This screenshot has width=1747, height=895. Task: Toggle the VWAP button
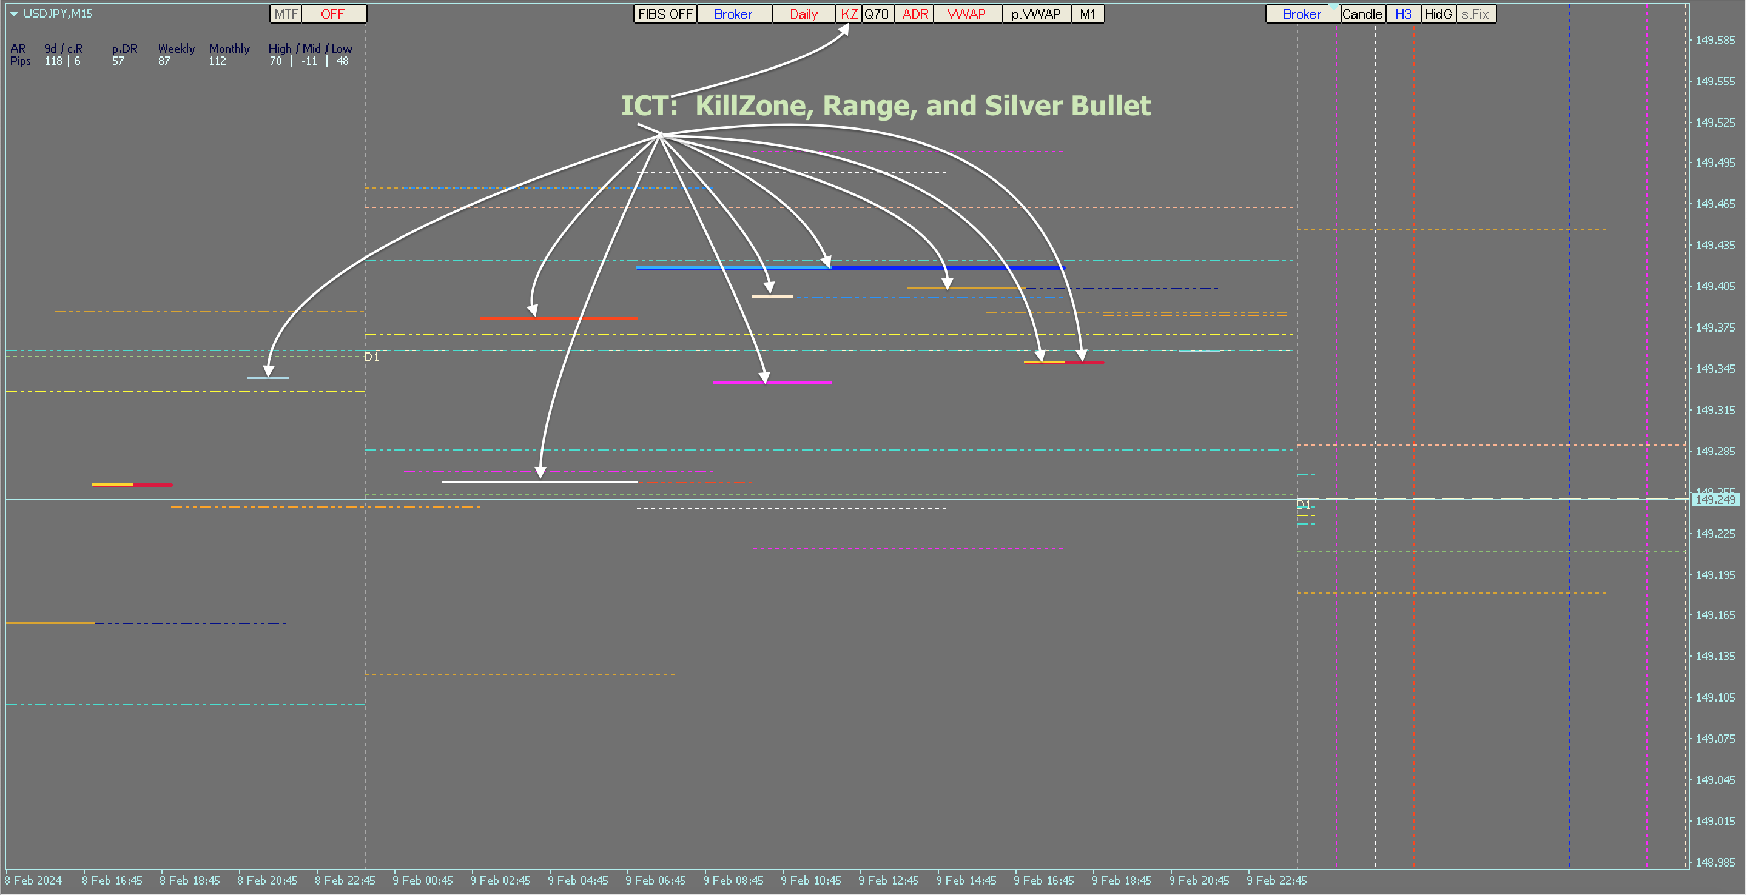pyautogui.click(x=966, y=14)
